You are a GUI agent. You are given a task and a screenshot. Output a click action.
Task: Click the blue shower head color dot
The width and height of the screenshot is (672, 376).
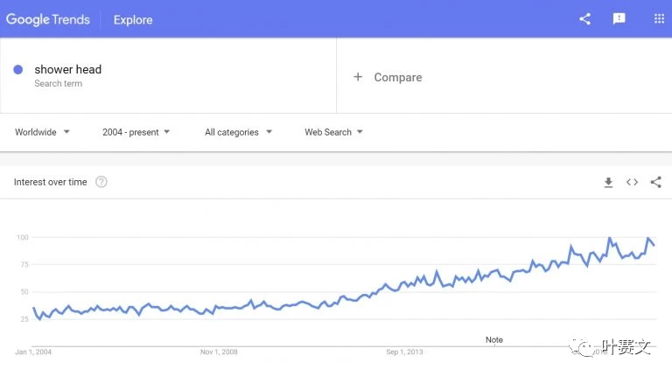(x=18, y=69)
